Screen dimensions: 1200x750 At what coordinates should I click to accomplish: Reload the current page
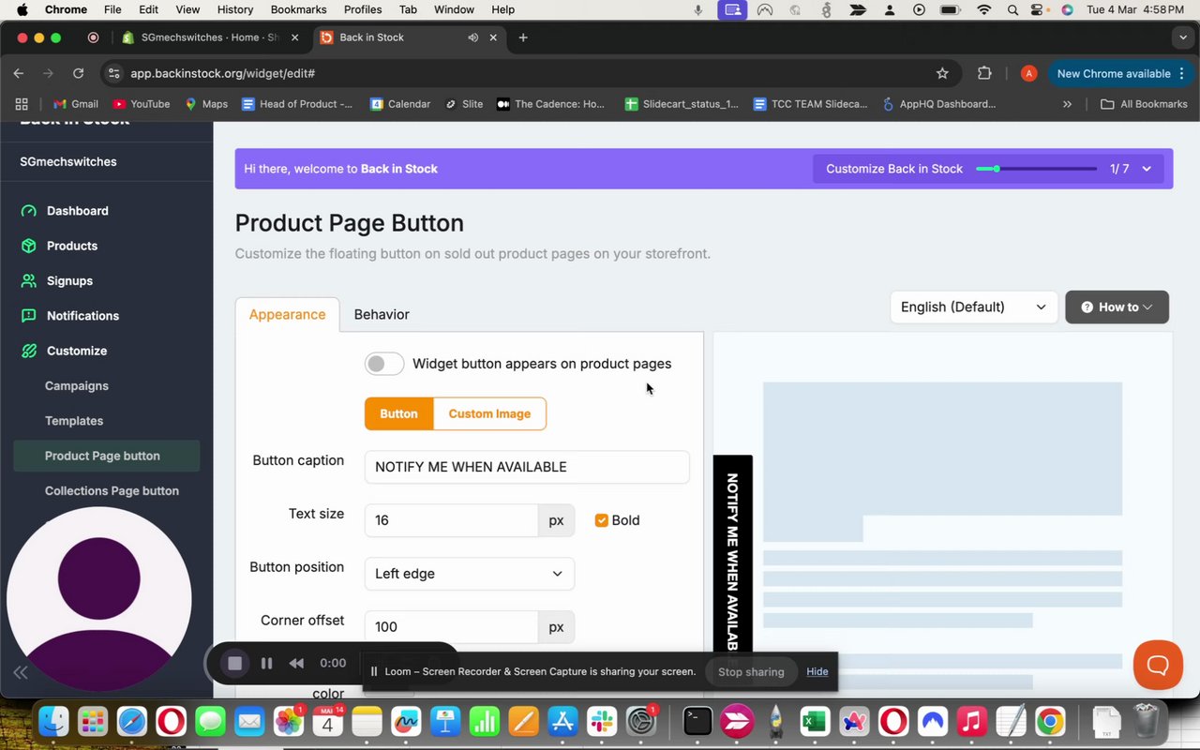coord(78,73)
